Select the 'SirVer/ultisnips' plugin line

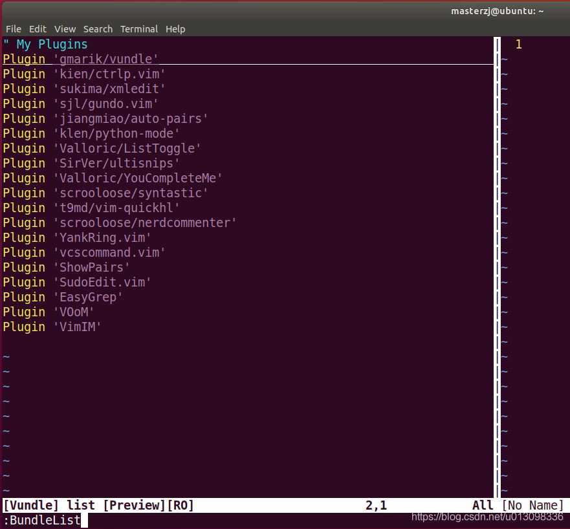coord(91,163)
